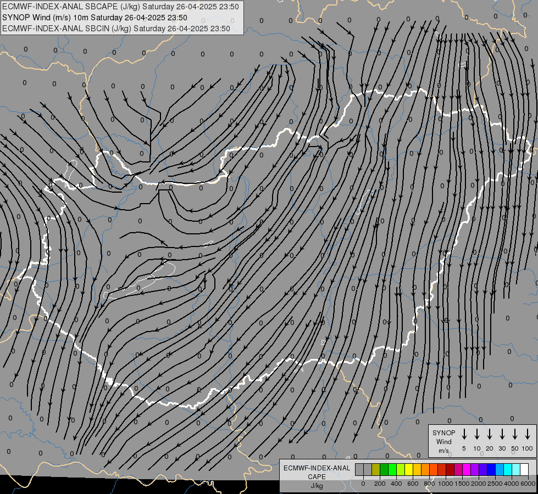Pick the dark red CAPE swatch after 1000

(451, 469)
